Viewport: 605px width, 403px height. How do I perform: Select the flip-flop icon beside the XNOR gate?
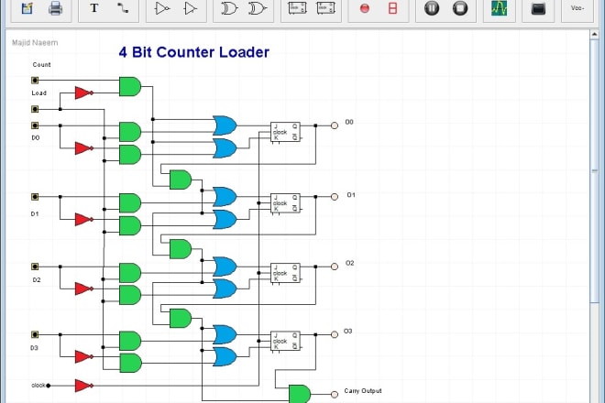pyautogui.click(x=297, y=8)
